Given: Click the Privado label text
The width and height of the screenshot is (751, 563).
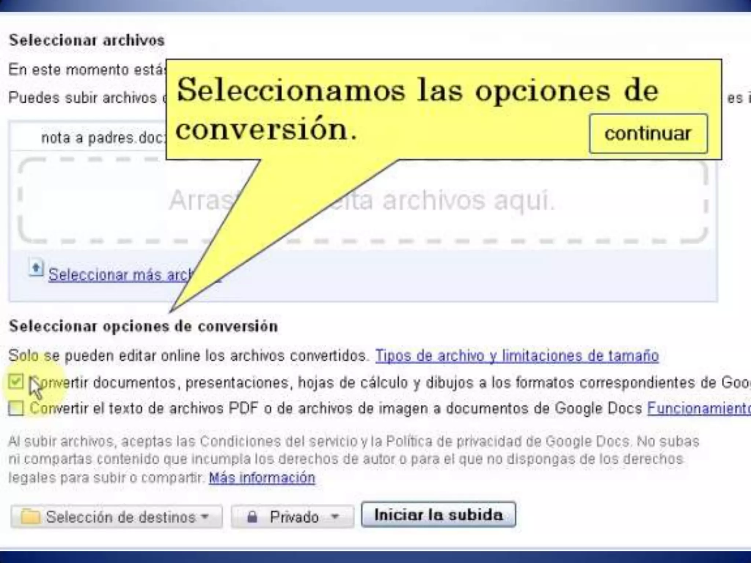Looking at the screenshot, I should pos(294,517).
